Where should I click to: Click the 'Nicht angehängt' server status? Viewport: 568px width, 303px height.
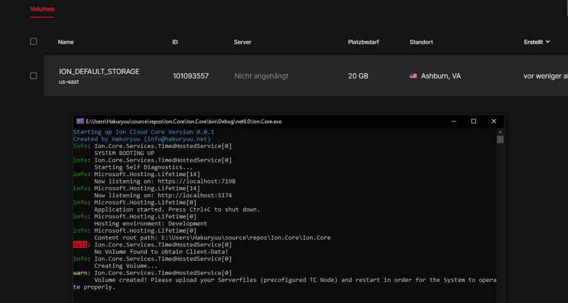tap(261, 76)
